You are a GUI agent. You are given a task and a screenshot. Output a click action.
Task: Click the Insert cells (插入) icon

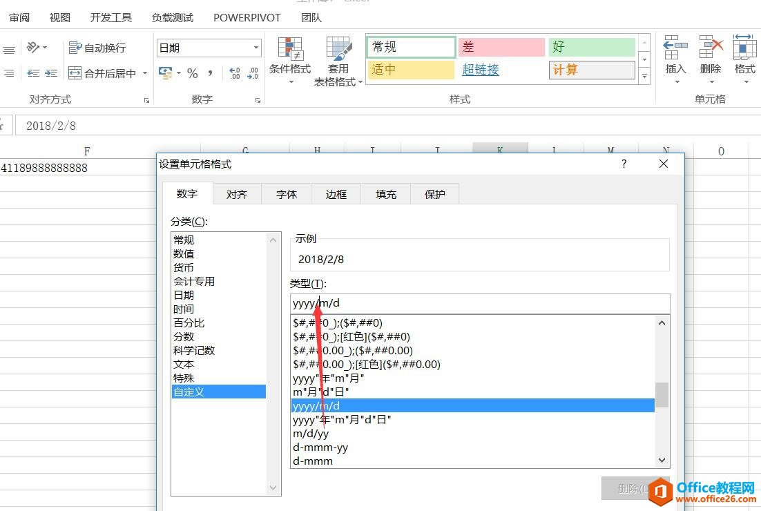pos(675,57)
